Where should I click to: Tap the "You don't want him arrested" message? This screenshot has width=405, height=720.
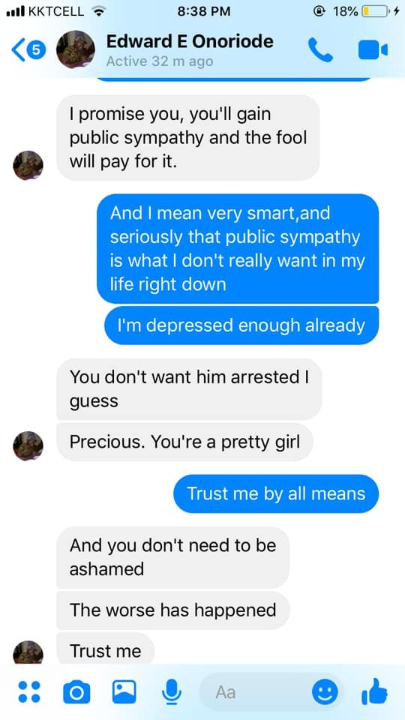point(189,389)
